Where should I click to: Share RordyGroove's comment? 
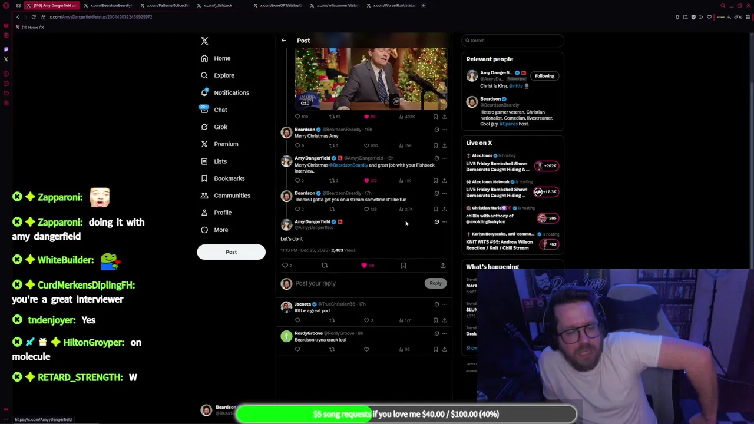coord(444,349)
